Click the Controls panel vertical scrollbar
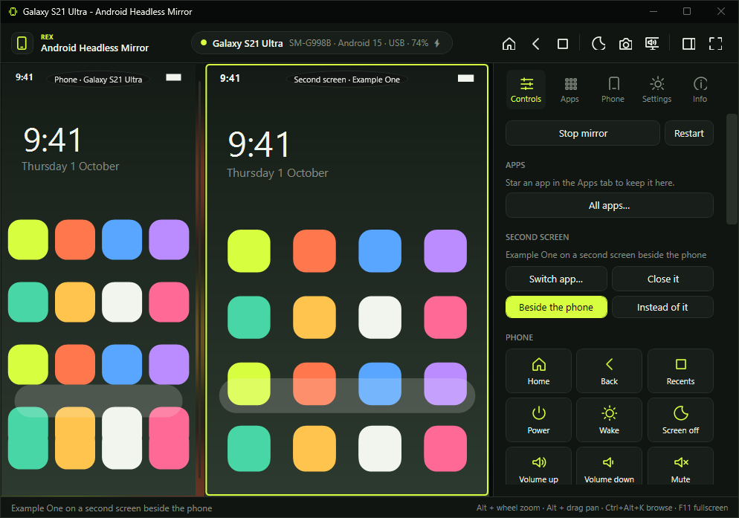Viewport: 739px width, 518px height. 732,169
